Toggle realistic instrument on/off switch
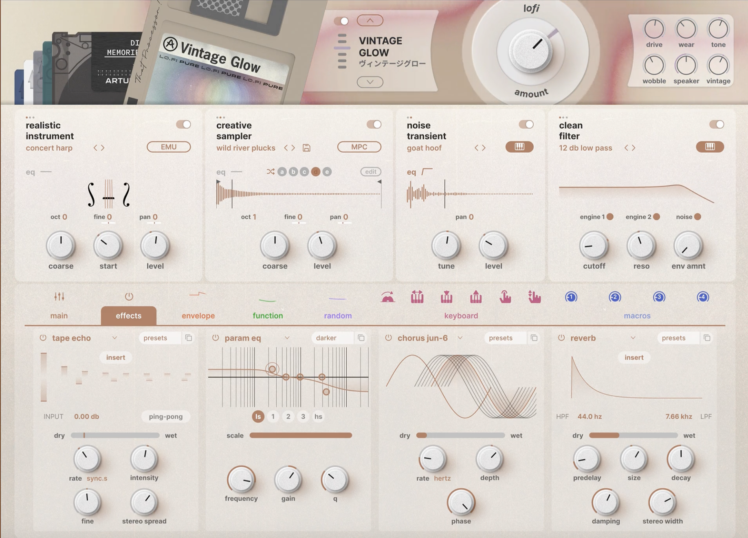 [183, 124]
